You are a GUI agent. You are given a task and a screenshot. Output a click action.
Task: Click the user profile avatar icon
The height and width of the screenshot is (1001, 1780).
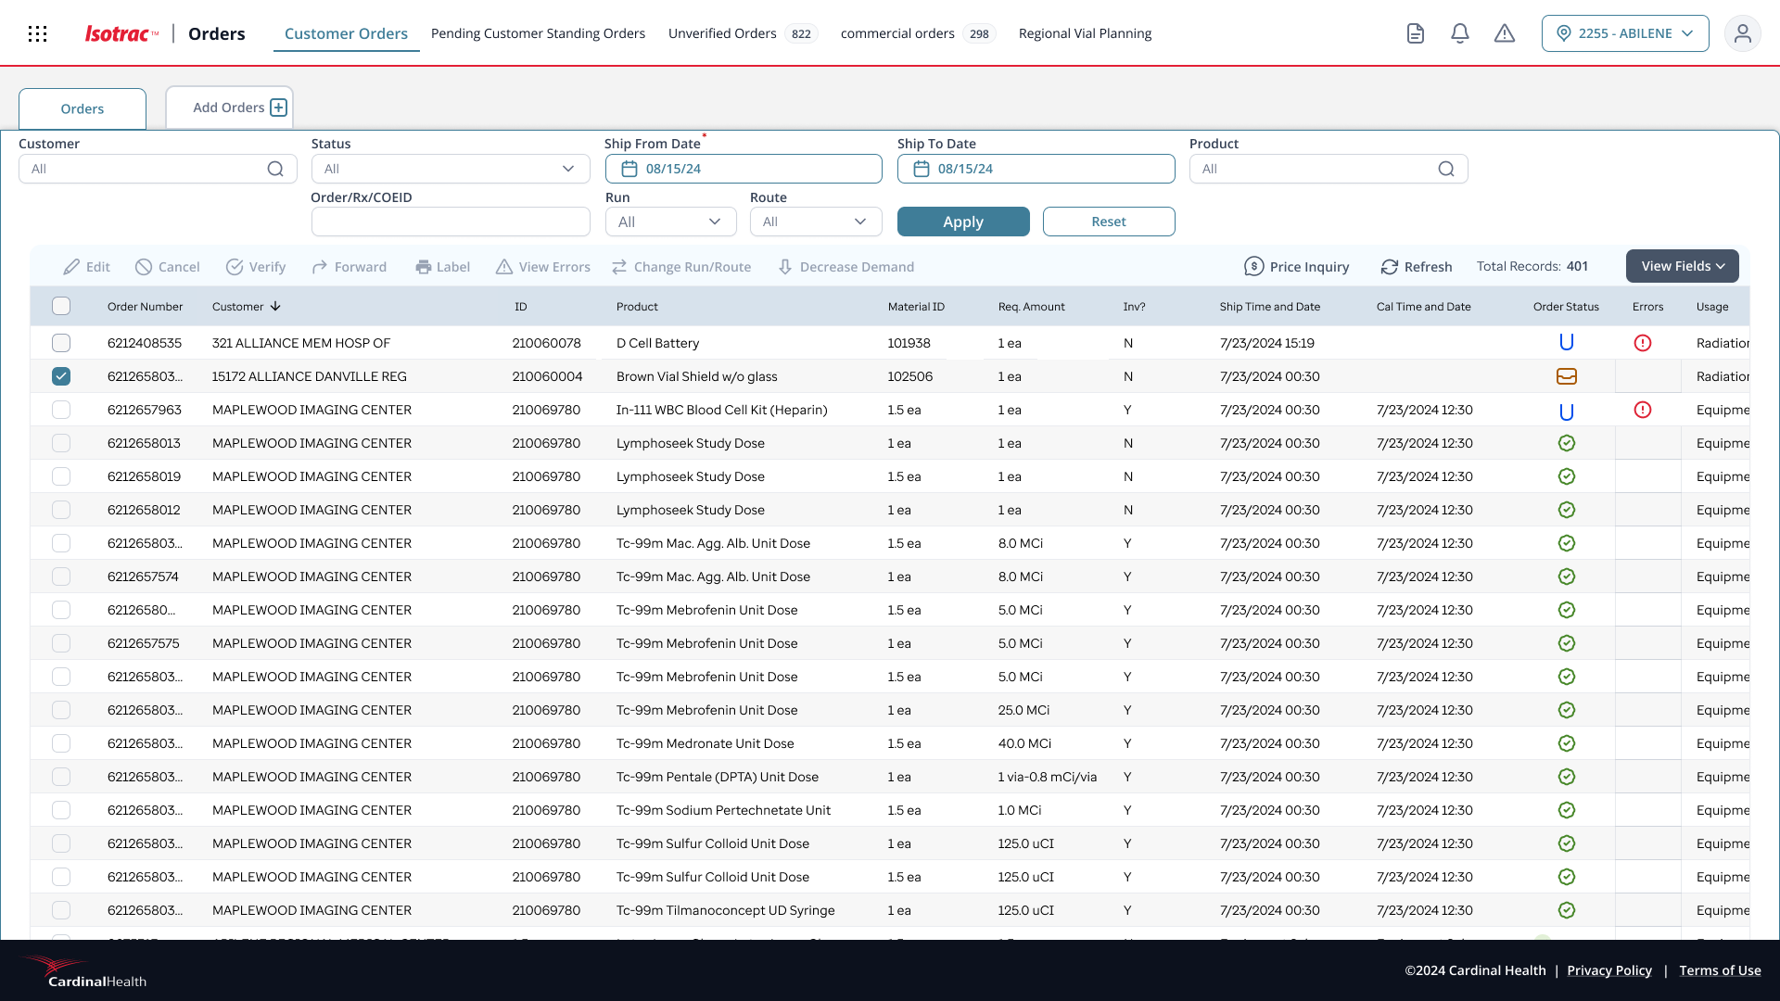coord(1742,33)
